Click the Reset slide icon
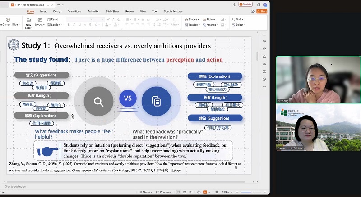This screenshot has width=361, height=197. (x=52, y=19)
